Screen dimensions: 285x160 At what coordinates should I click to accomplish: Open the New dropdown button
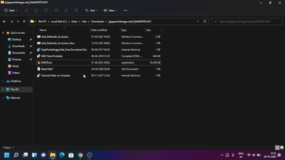[11, 10]
